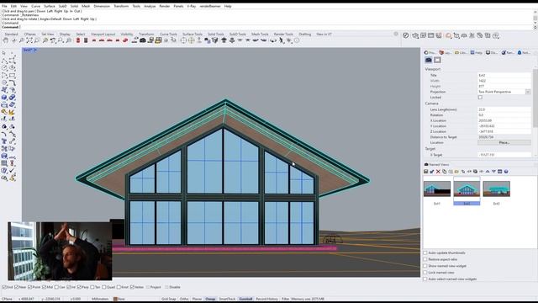Select the Pan view hand tool
This screenshot has height=303, width=538.
pos(6,40)
